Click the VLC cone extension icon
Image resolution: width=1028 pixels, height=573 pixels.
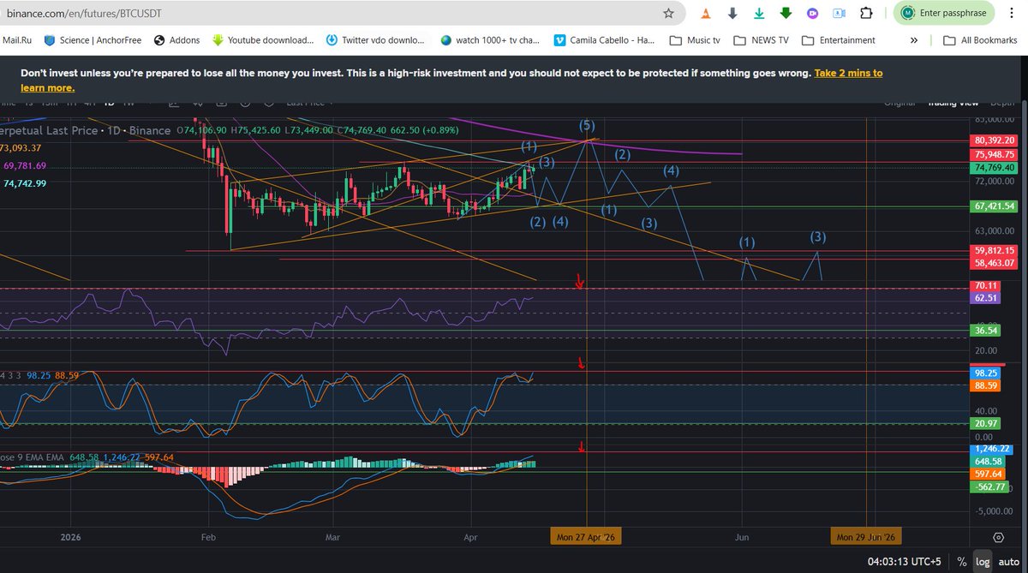pyautogui.click(x=704, y=14)
